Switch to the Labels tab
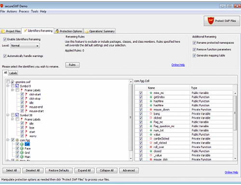 click(x=13, y=73)
